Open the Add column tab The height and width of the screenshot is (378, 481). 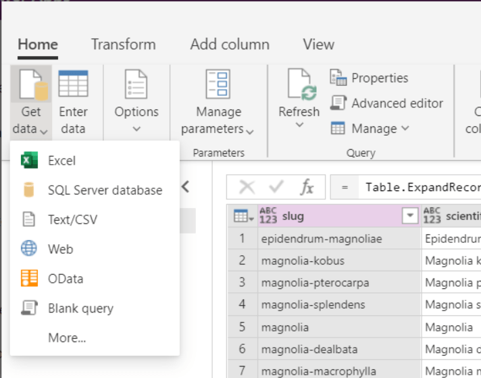coord(230,45)
